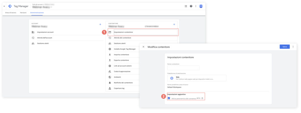
Task: Add a new account with plus icon
Action: pos(100,25)
